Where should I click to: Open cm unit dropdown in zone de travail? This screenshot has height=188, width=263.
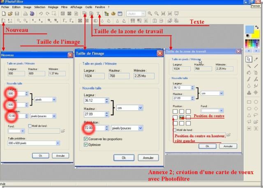click(221, 93)
